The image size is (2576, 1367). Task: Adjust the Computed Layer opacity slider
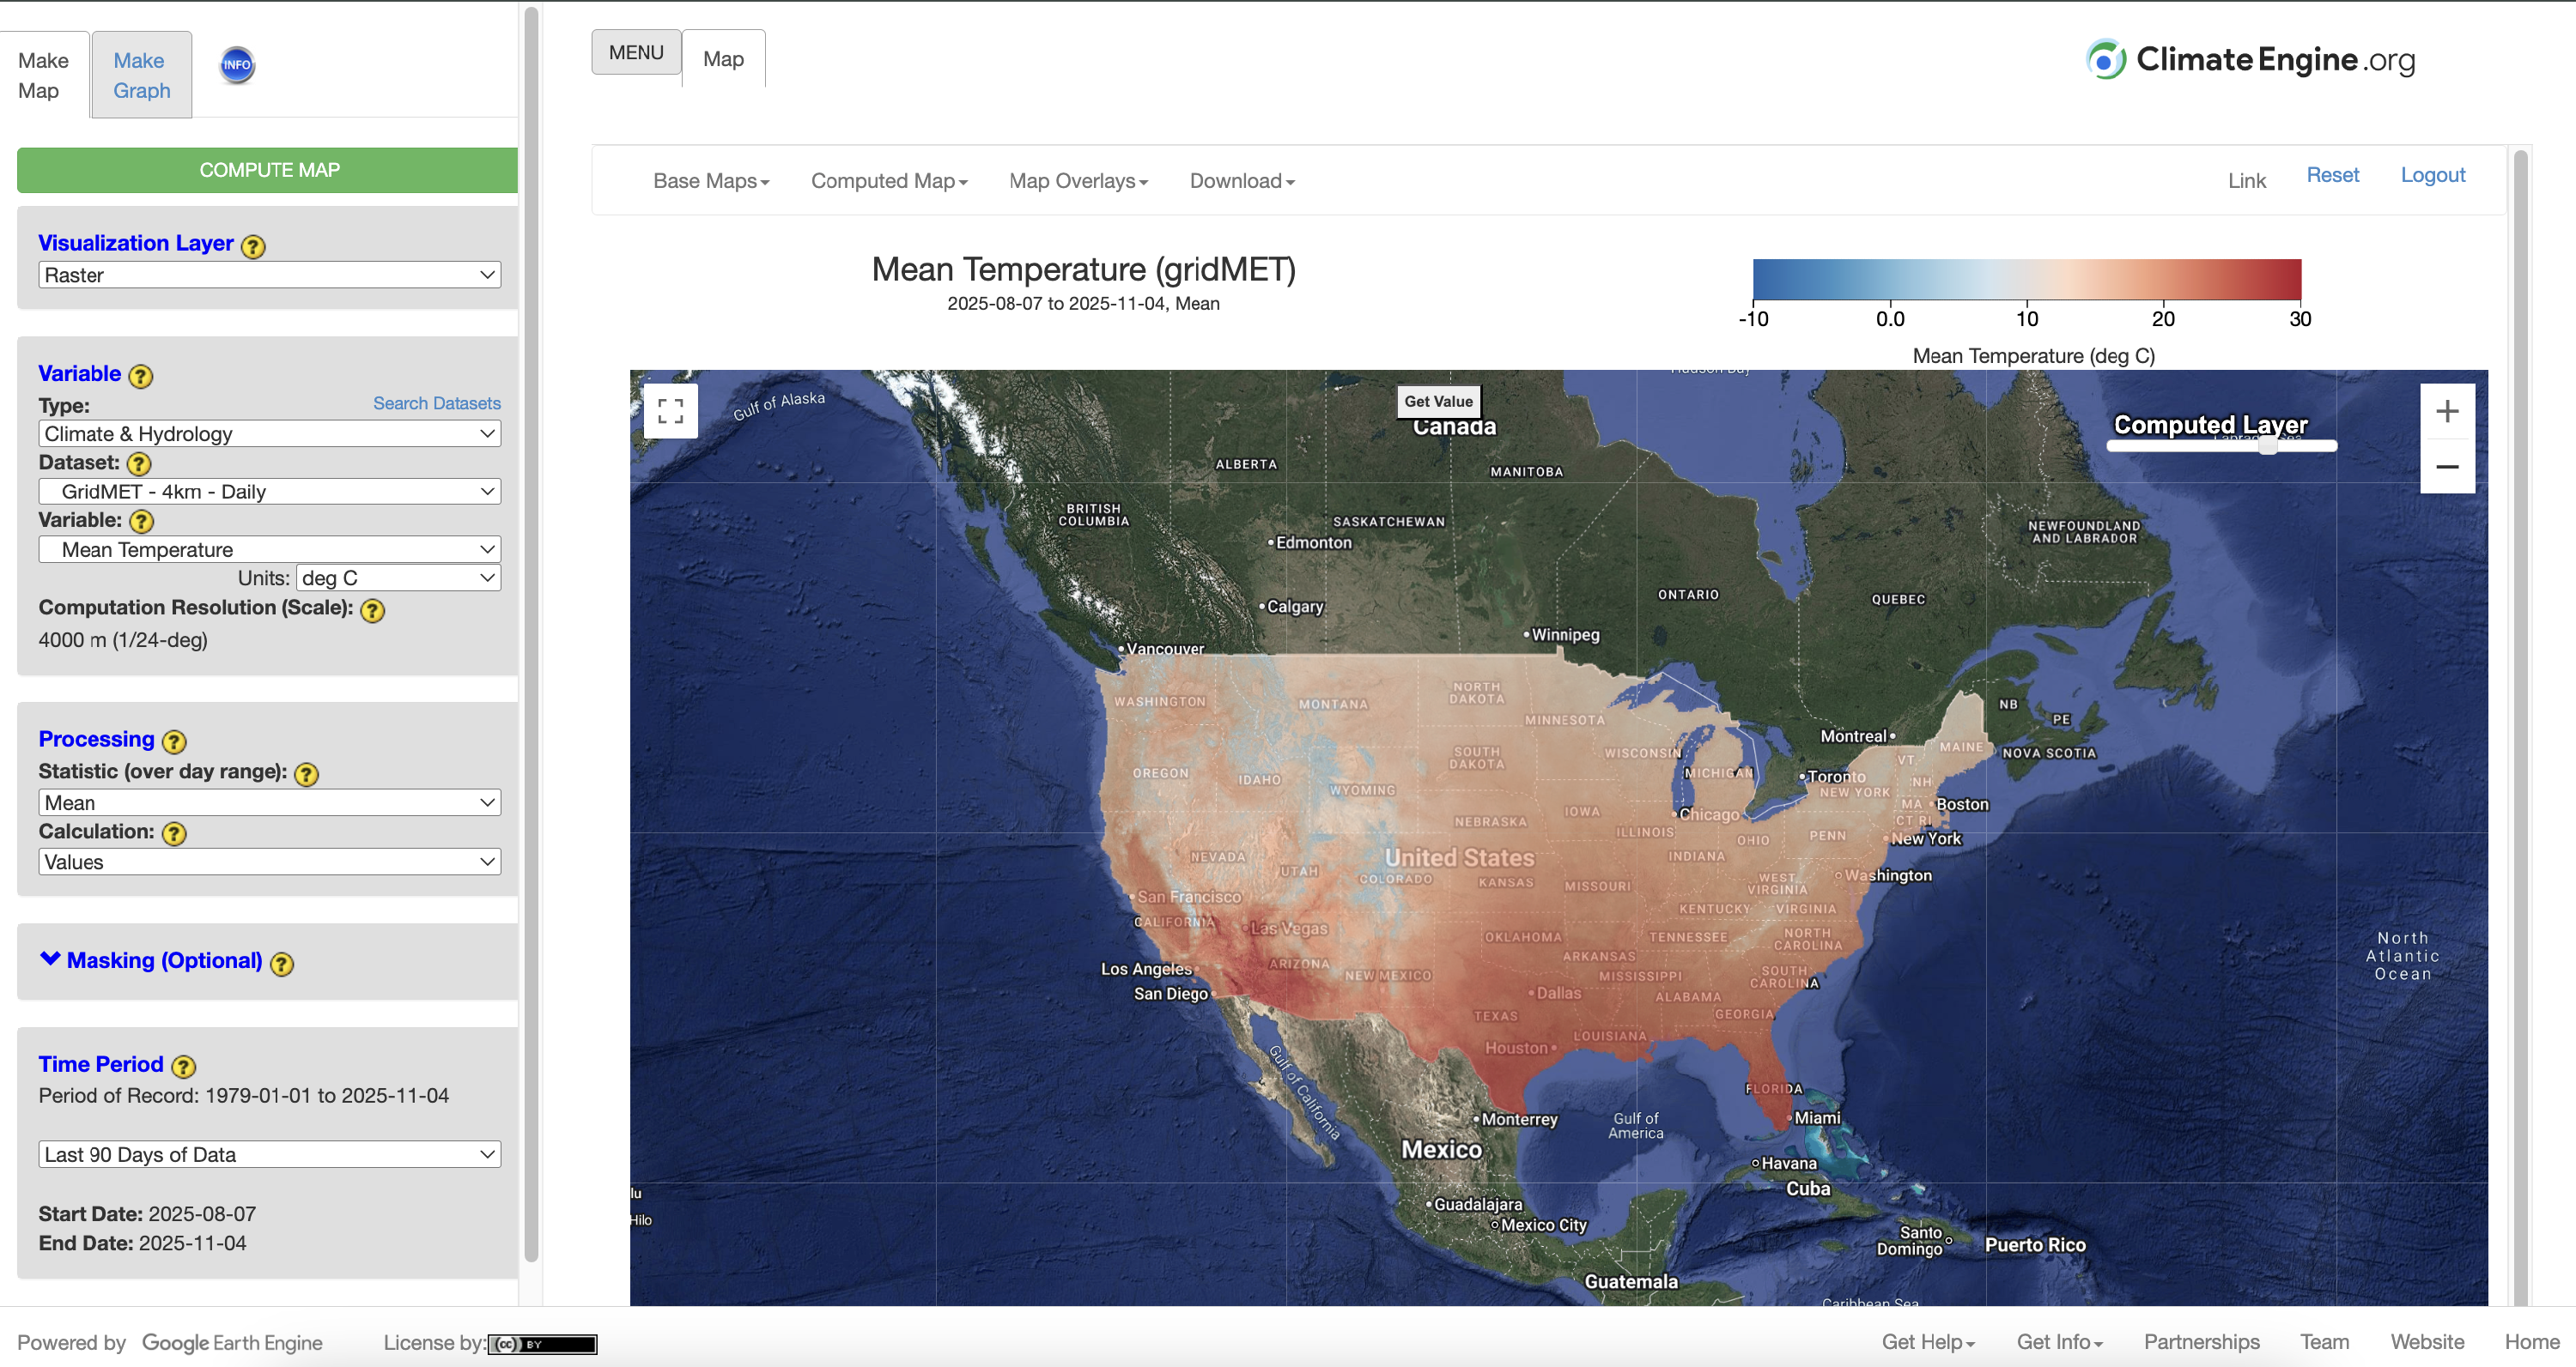point(2267,447)
